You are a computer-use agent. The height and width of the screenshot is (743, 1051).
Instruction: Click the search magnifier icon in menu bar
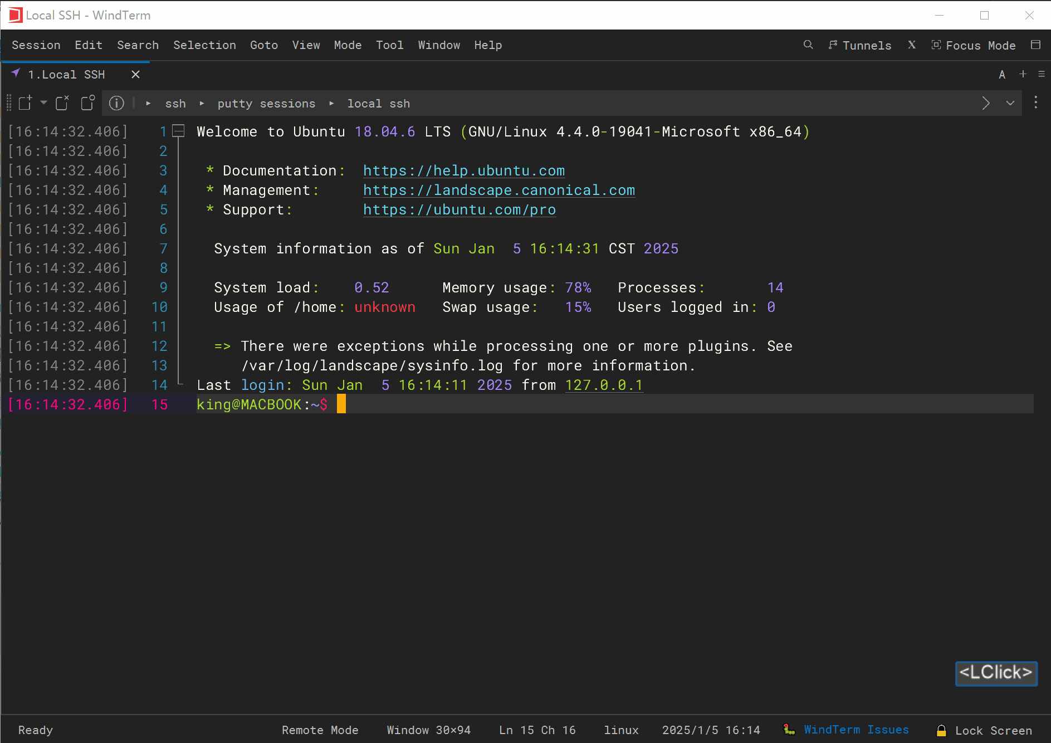(x=808, y=45)
